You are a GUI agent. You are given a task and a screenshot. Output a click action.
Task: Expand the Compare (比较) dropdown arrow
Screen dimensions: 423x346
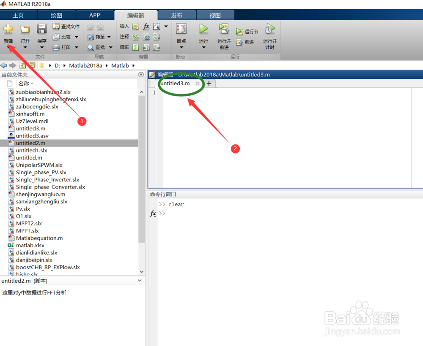pyautogui.click(x=77, y=37)
